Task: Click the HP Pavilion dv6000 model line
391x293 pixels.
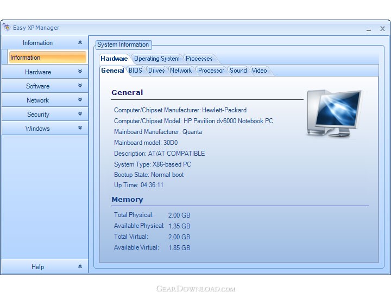Action: tap(193, 121)
